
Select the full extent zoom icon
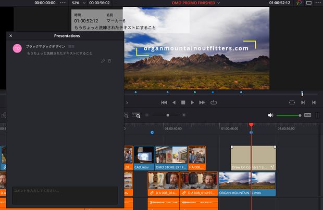[127, 116]
